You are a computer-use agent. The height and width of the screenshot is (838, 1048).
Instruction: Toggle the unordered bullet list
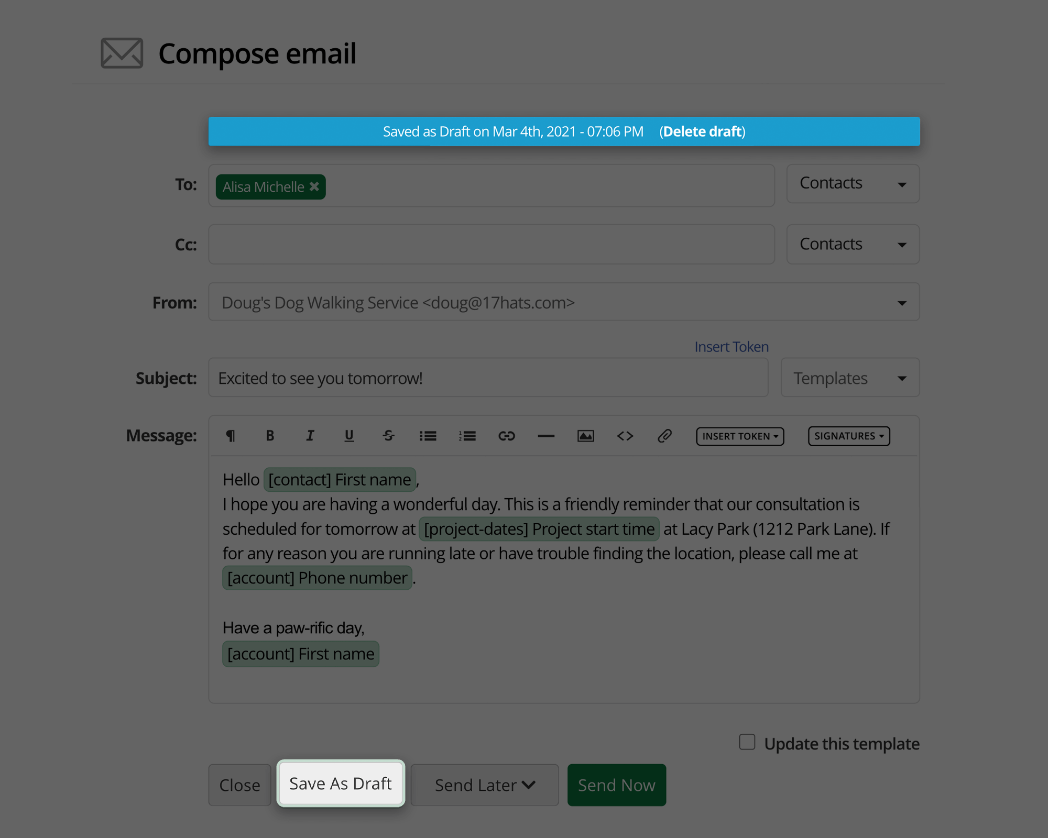tap(428, 435)
